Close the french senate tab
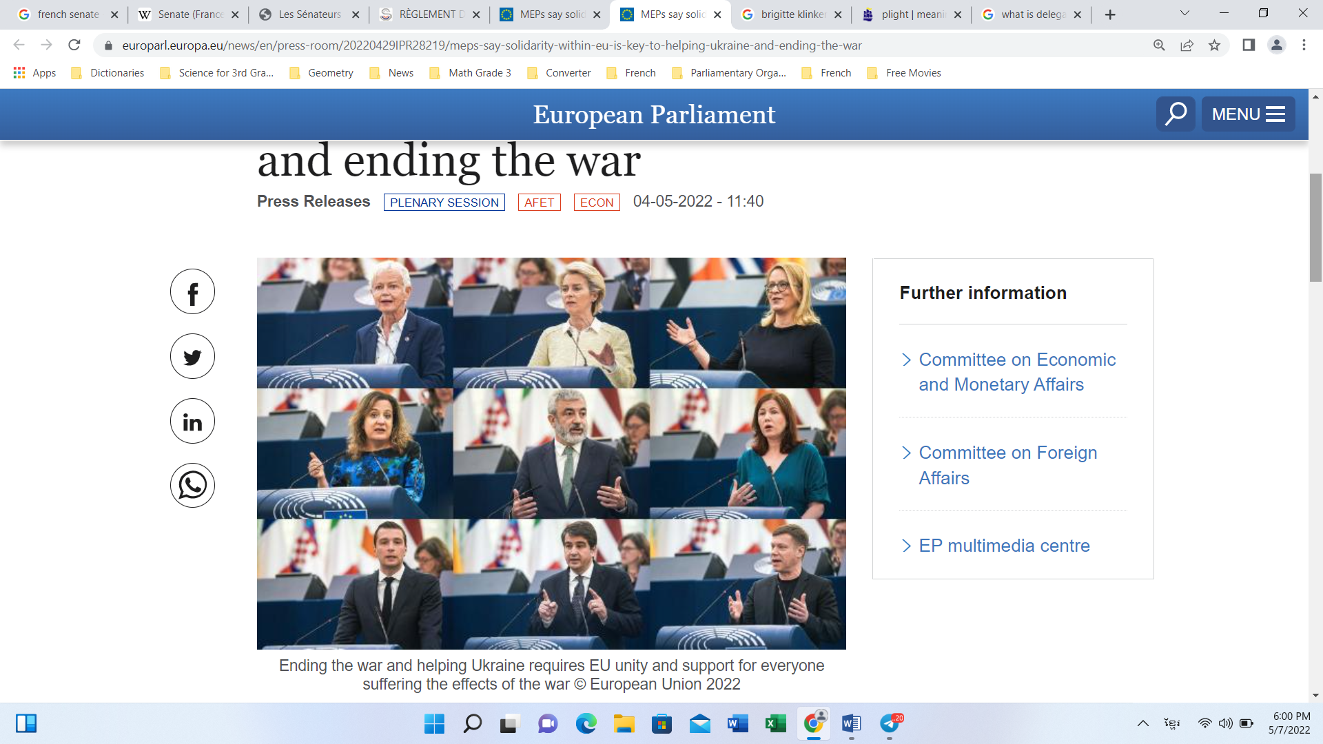Viewport: 1323px width, 744px height. pyautogui.click(x=114, y=14)
